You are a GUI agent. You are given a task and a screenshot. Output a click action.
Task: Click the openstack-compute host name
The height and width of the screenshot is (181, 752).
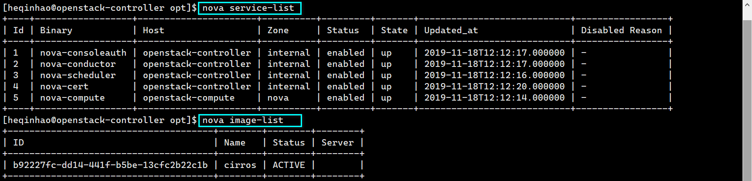(189, 98)
